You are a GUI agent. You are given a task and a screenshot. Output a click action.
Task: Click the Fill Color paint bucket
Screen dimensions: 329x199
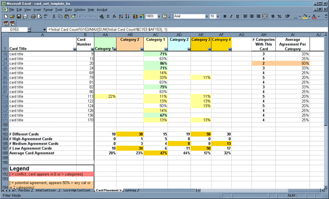[305, 16]
